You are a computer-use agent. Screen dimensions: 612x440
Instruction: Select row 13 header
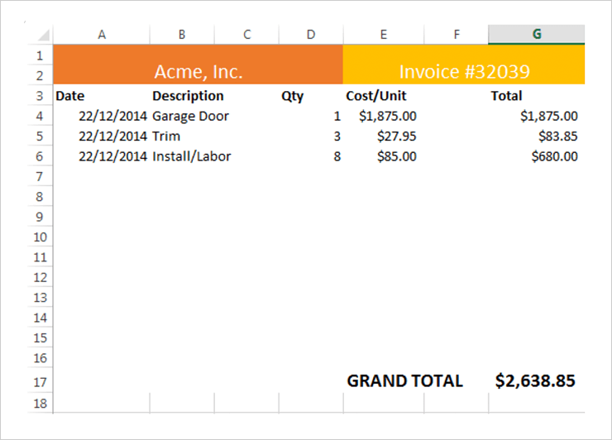point(40,298)
